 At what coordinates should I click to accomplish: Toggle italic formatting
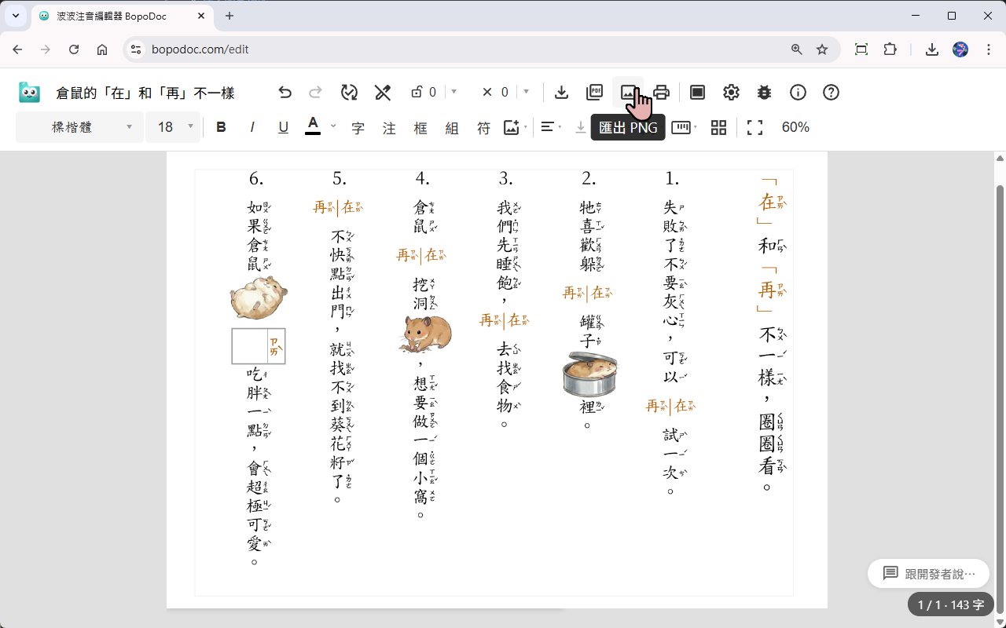tap(251, 126)
